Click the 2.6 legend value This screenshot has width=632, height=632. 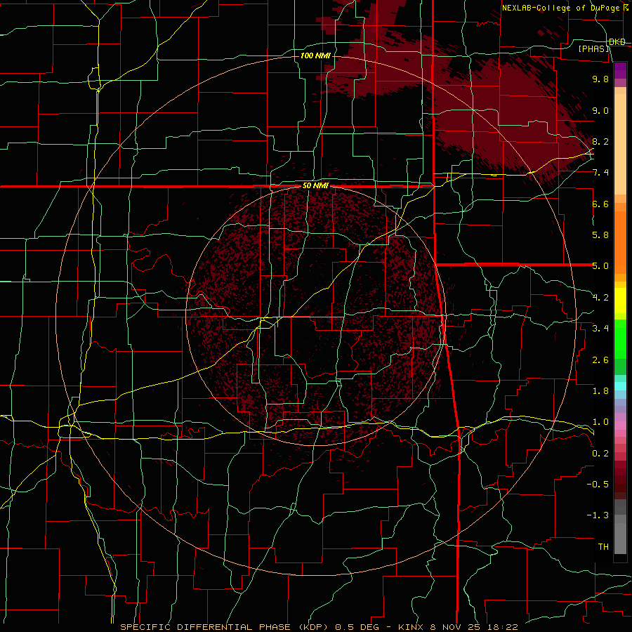pos(600,360)
